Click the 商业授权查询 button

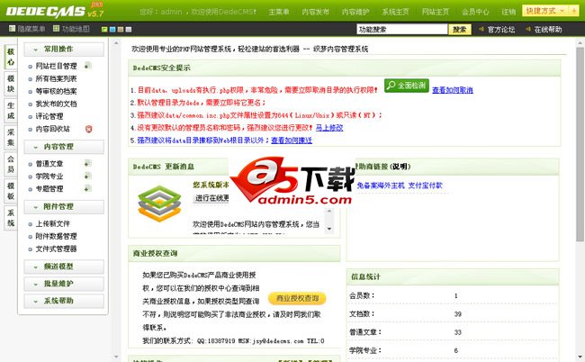click(297, 298)
